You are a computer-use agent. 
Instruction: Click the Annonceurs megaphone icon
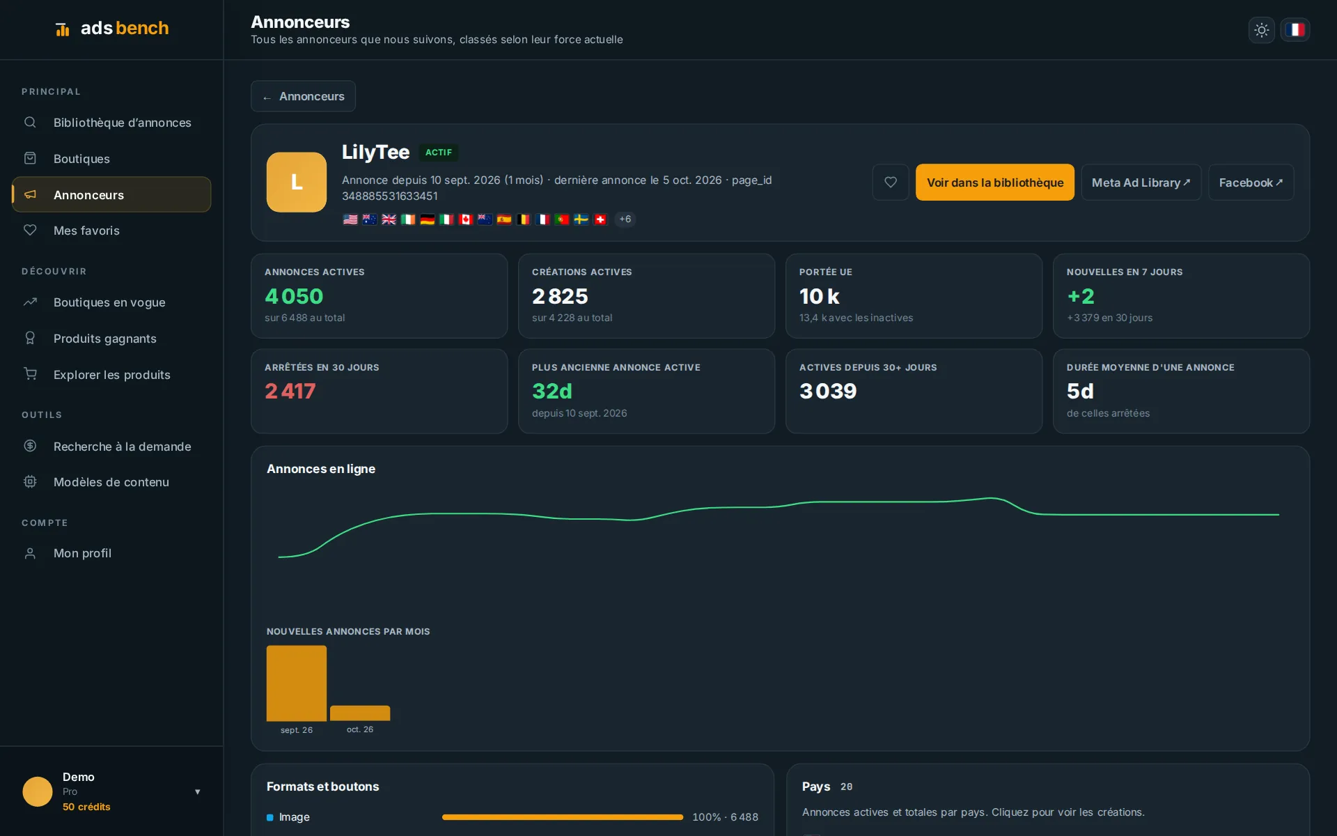[30, 194]
